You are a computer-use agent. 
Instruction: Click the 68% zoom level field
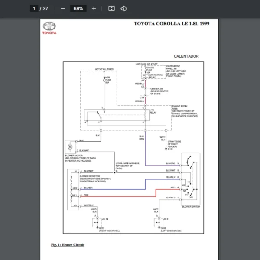78,9
